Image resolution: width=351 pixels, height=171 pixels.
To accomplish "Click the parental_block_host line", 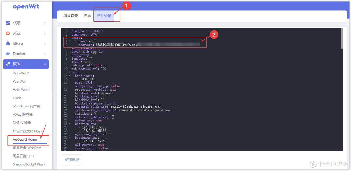I will 117,107.
